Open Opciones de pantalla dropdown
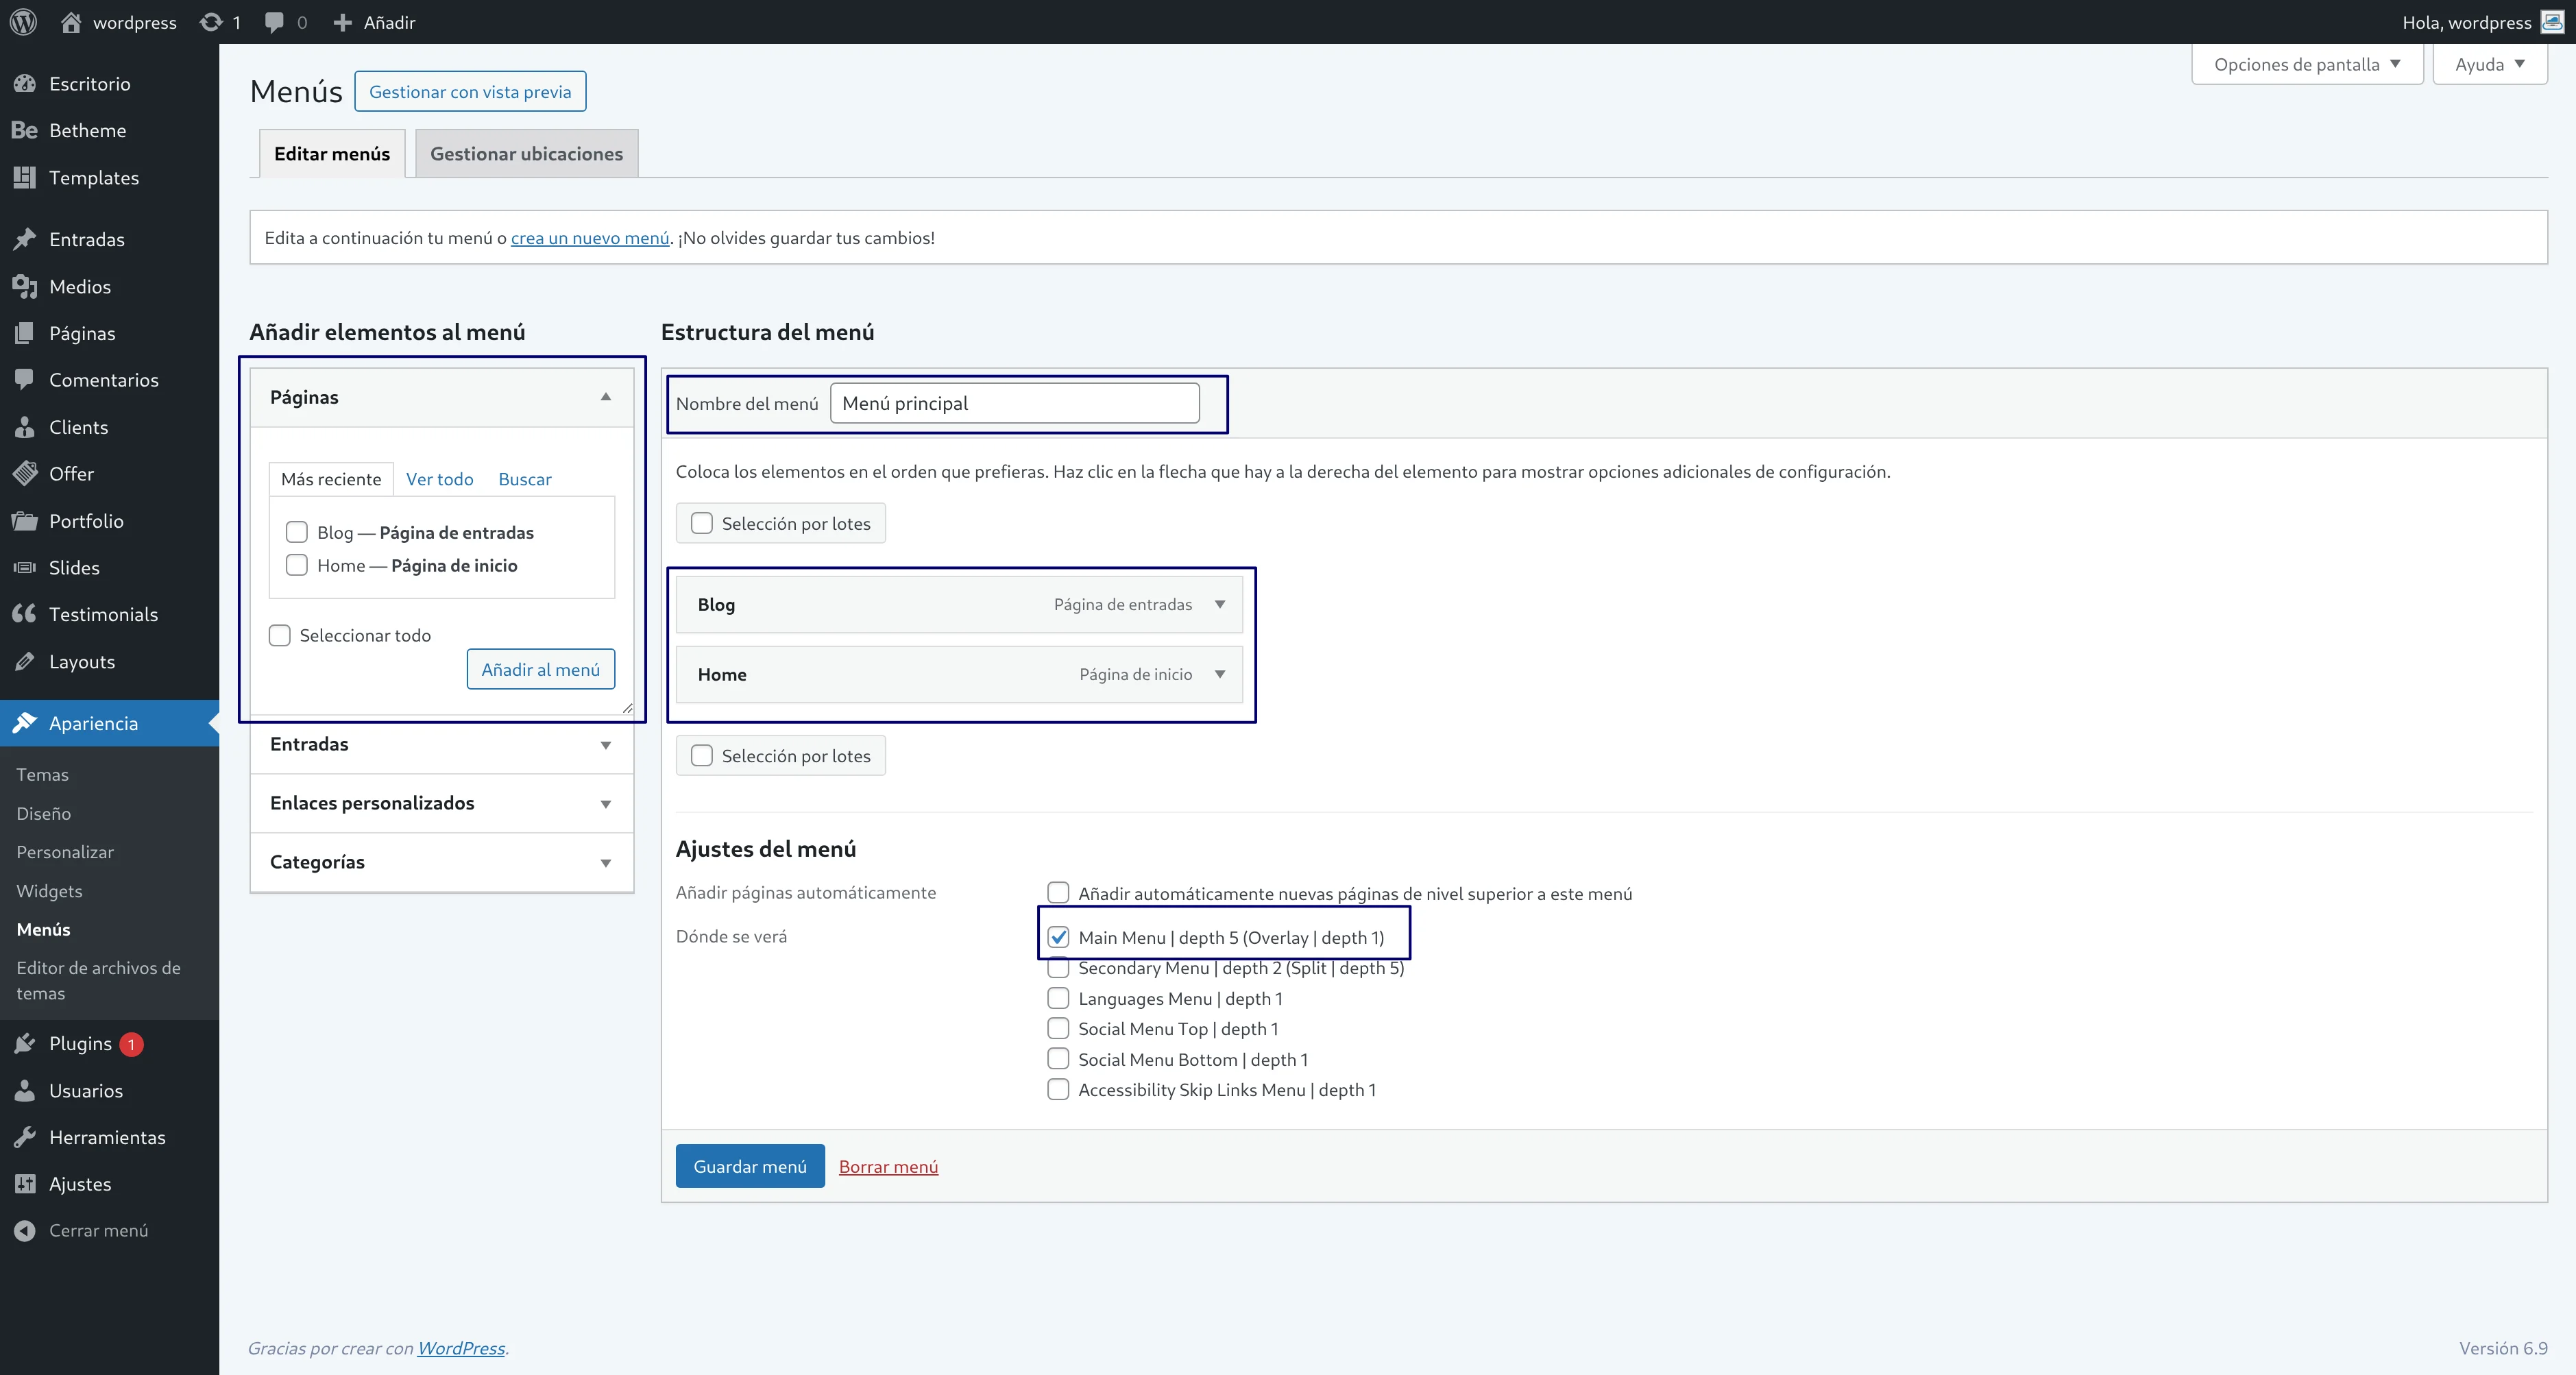The width and height of the screenshot is (2576, 1375). click(x=2306, y=64)
